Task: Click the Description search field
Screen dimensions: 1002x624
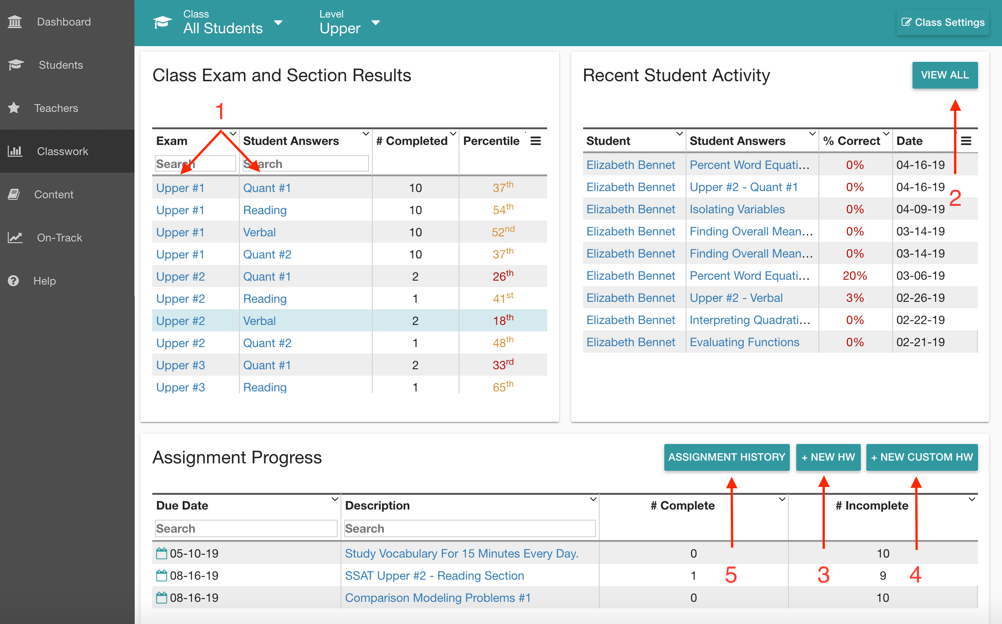Action: click(x=470, y=528)
